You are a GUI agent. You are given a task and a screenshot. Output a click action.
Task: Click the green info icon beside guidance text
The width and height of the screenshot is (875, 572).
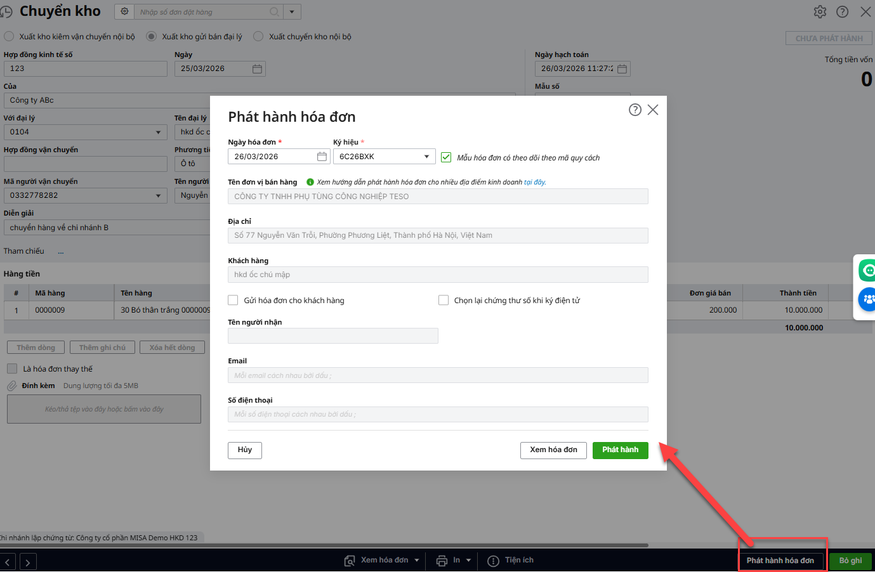click(x=310, y=182)
